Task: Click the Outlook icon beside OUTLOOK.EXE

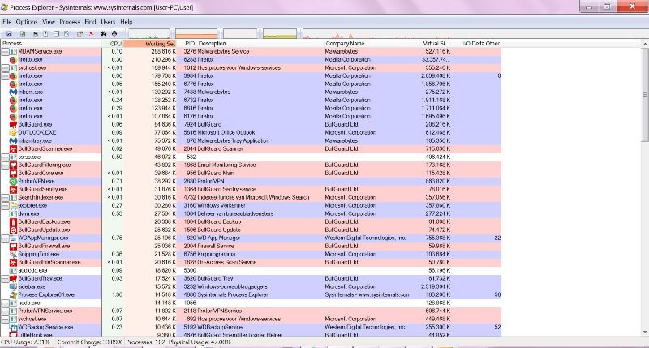Action: pos(13,132)
